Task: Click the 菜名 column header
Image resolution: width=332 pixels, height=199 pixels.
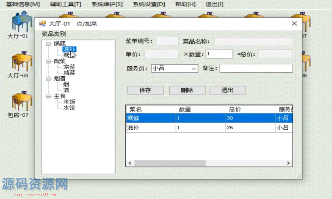Action: pyautogui.click(x=151, y=109)
